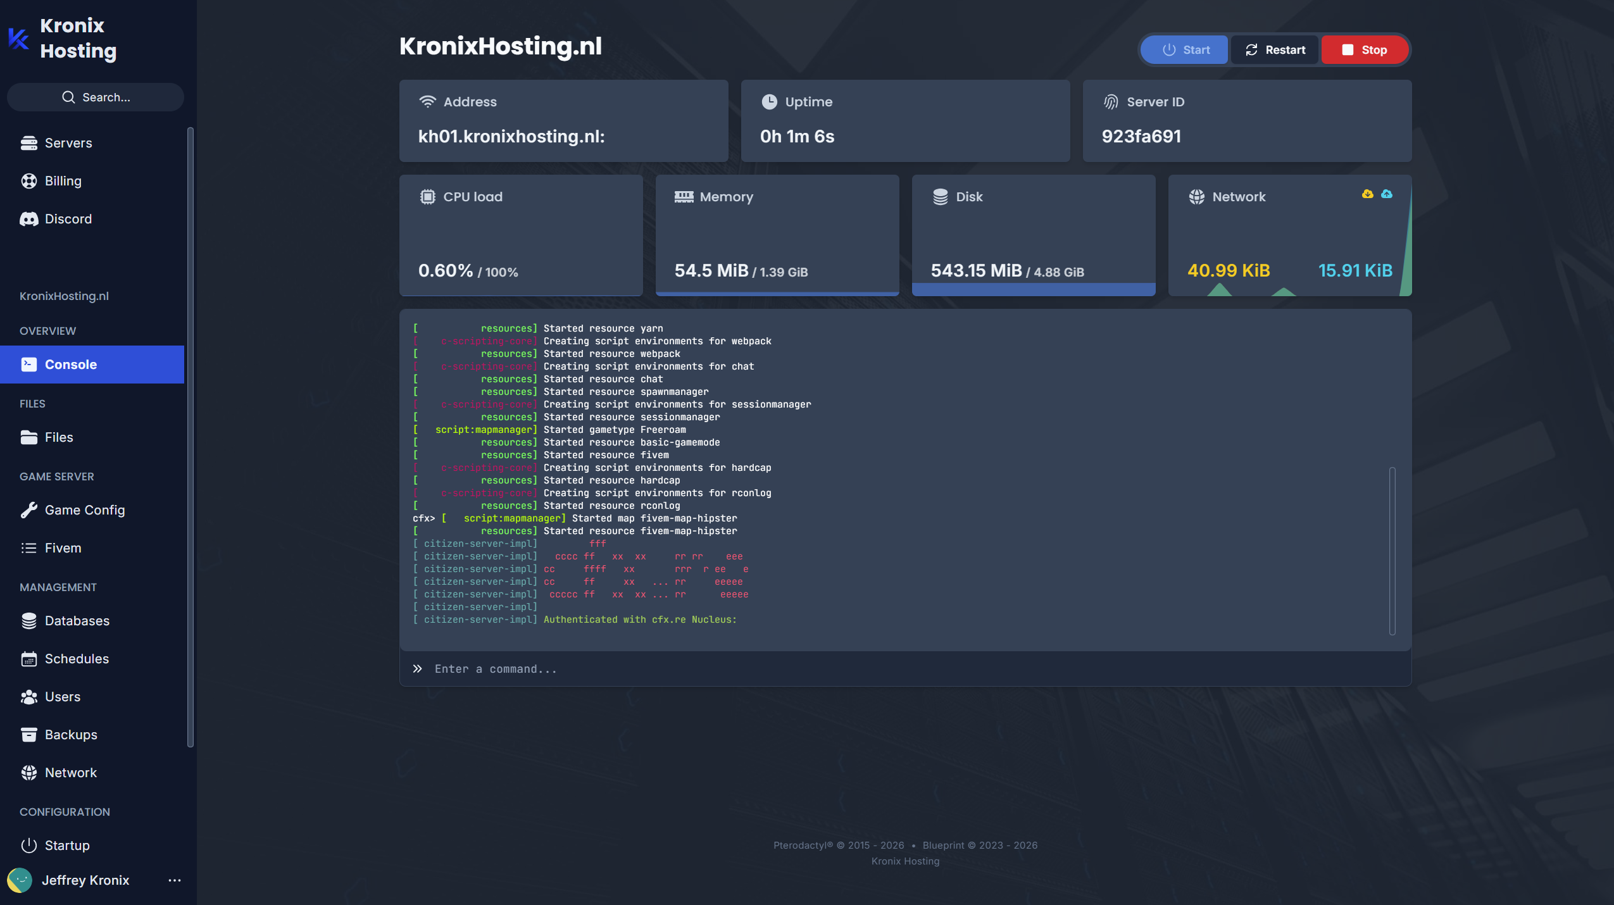The image size is (1614, 905).
Task: Click the Kronix Hosting logo icon
Action: click(18, 38)
